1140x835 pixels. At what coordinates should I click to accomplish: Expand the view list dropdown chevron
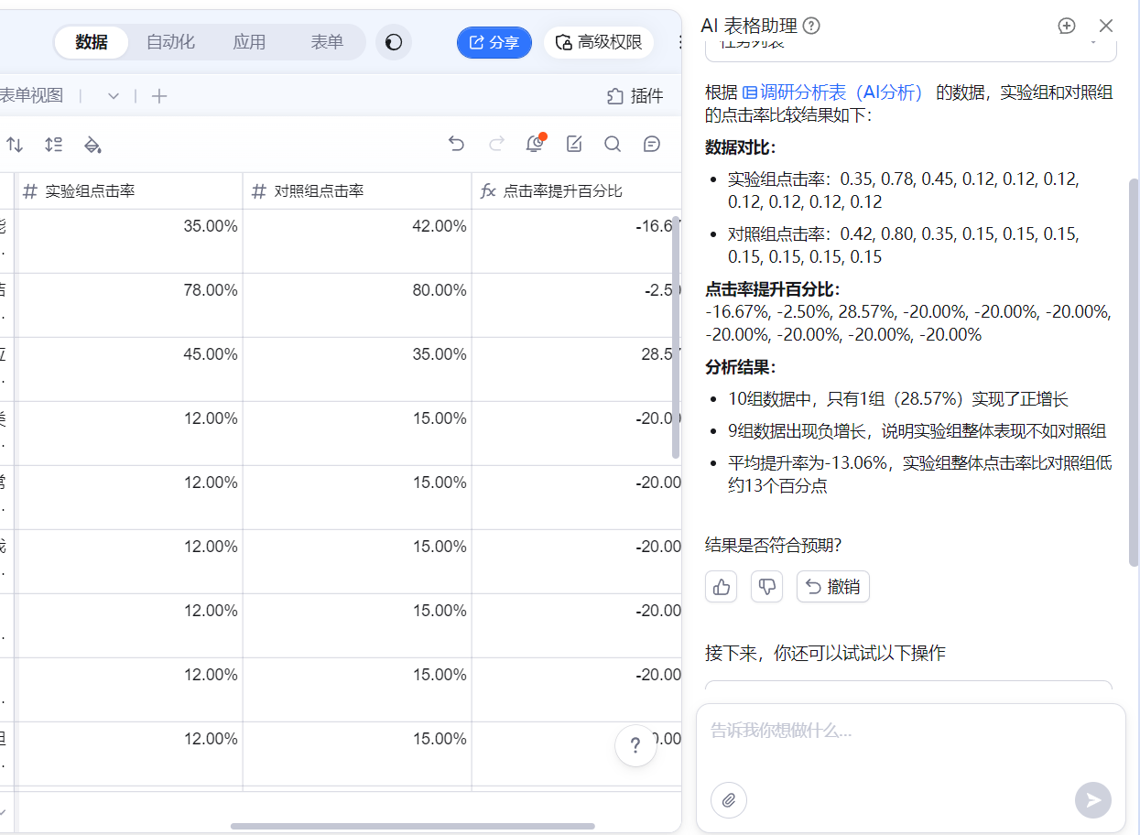click(114, 96)
